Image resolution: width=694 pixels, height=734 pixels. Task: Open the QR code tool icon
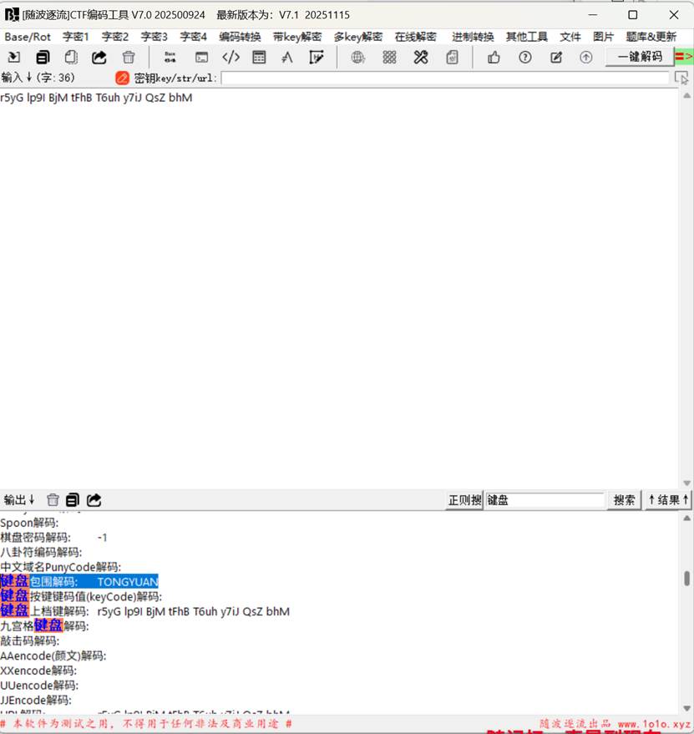pos(388,57)
